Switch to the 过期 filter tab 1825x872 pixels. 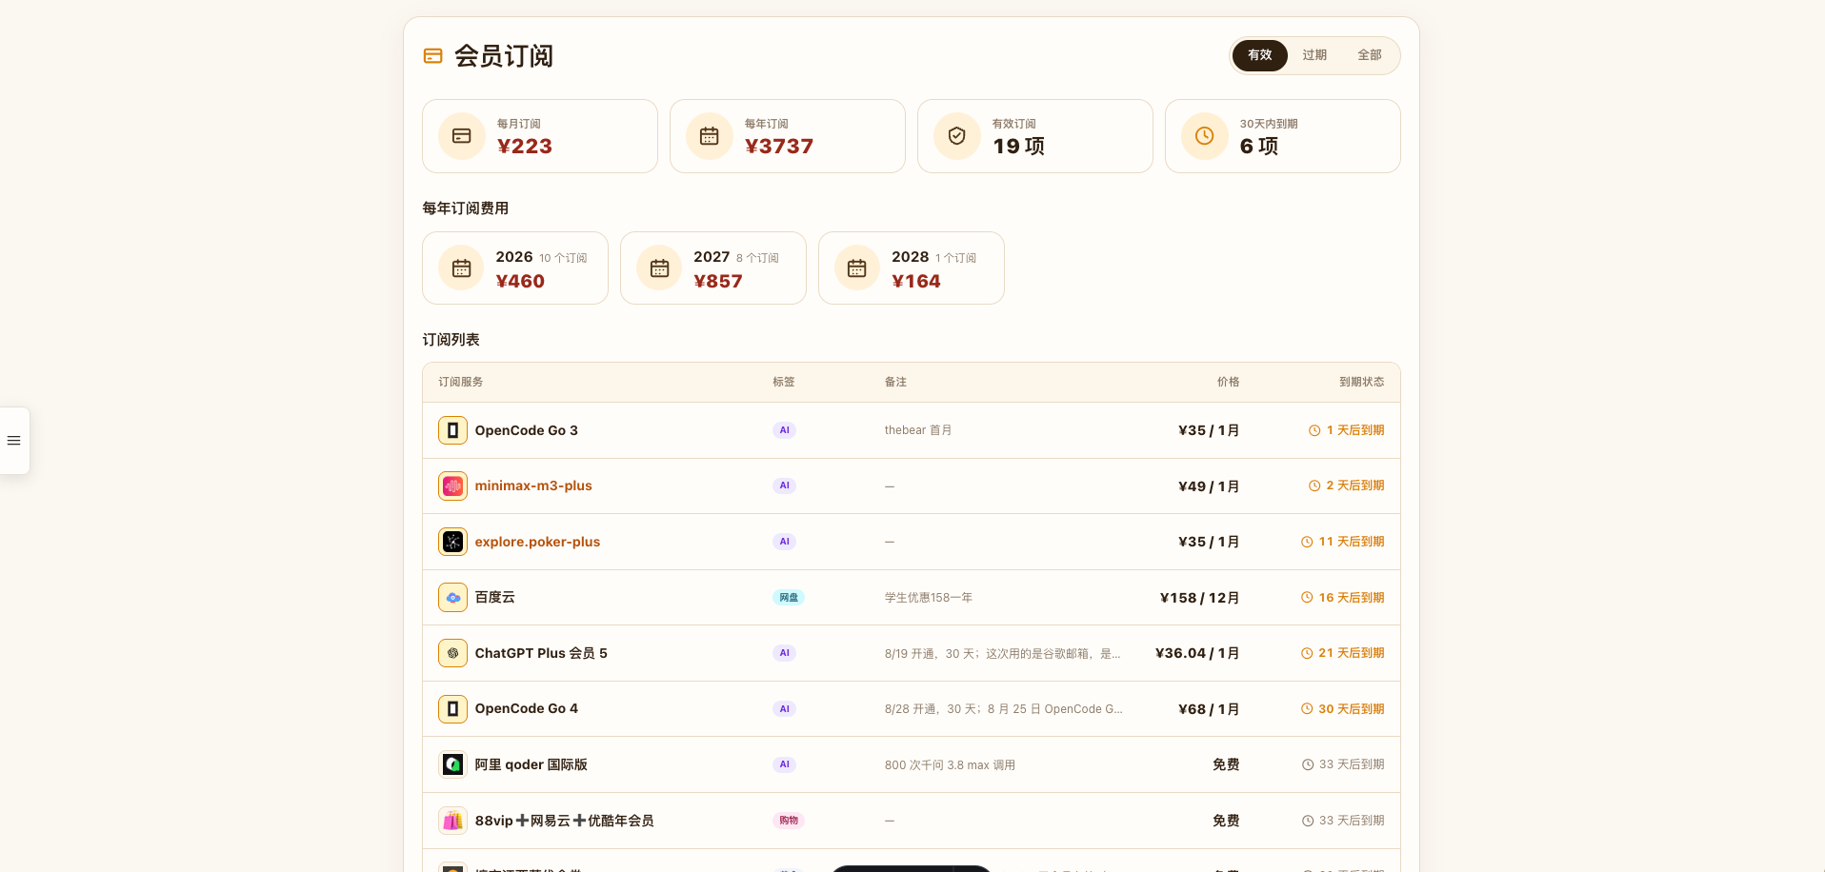point(1314,55)
